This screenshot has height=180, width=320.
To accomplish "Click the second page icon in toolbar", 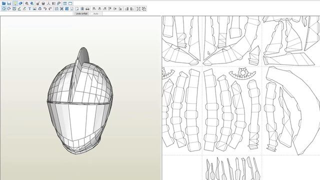I will tap(77, 9).
